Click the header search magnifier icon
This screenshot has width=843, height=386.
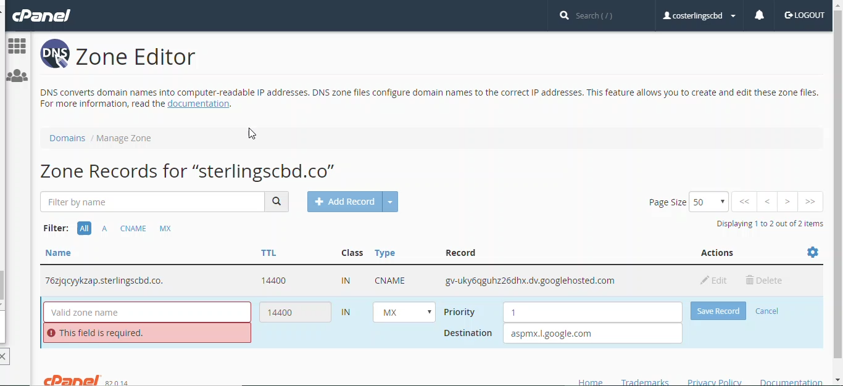click(x=564, y=15)
